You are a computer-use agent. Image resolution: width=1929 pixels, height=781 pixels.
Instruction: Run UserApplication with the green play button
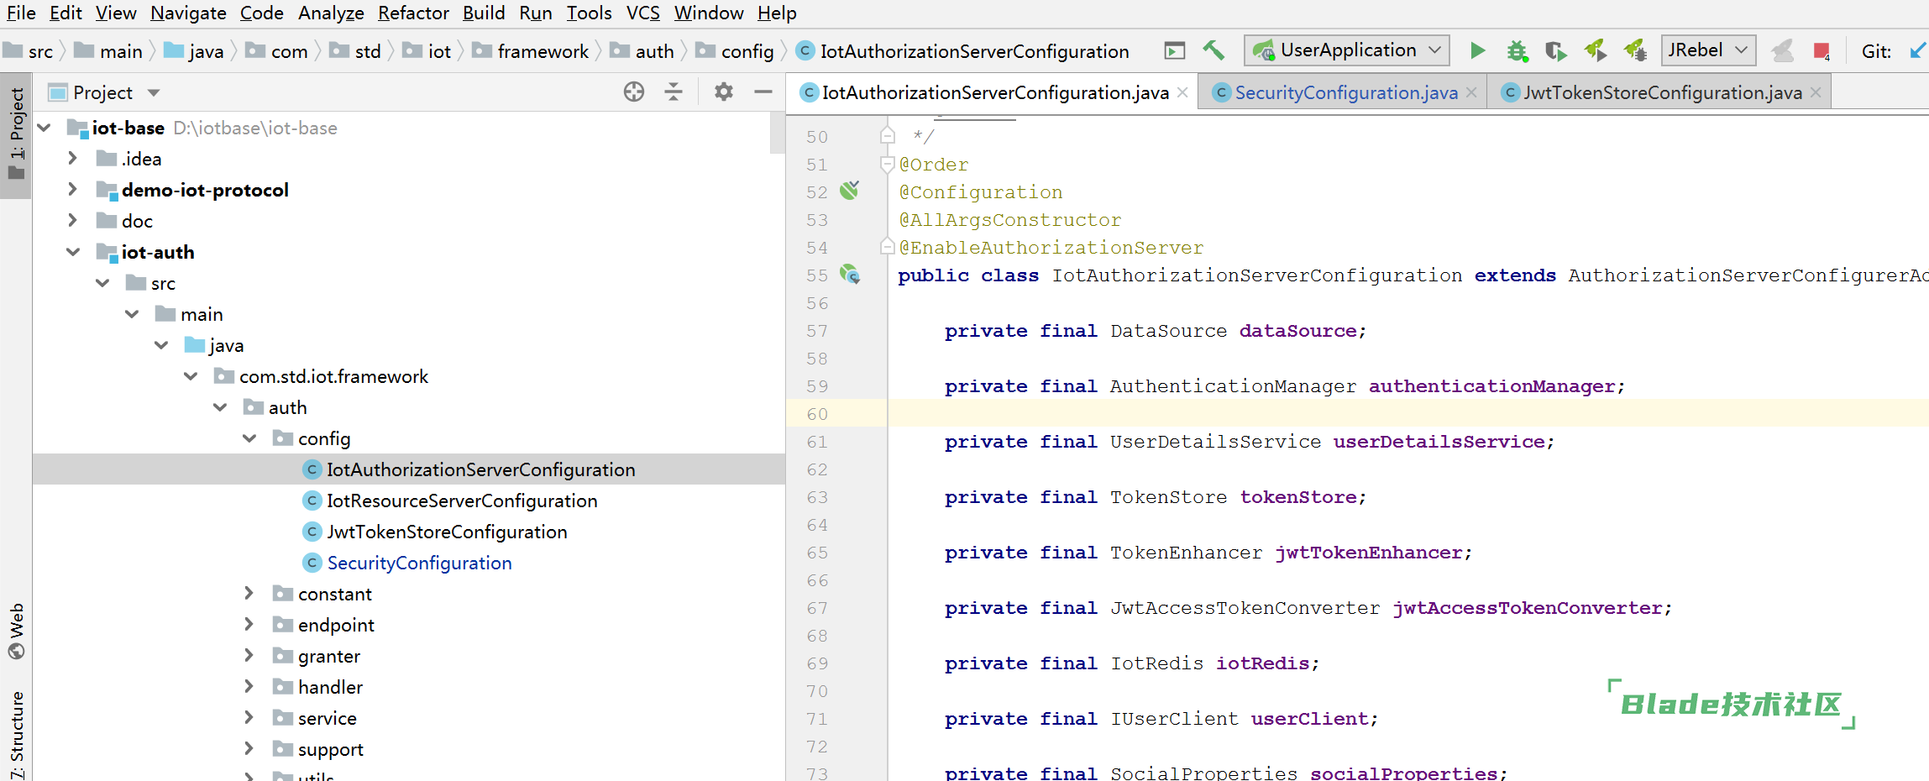pos(1477,51)
